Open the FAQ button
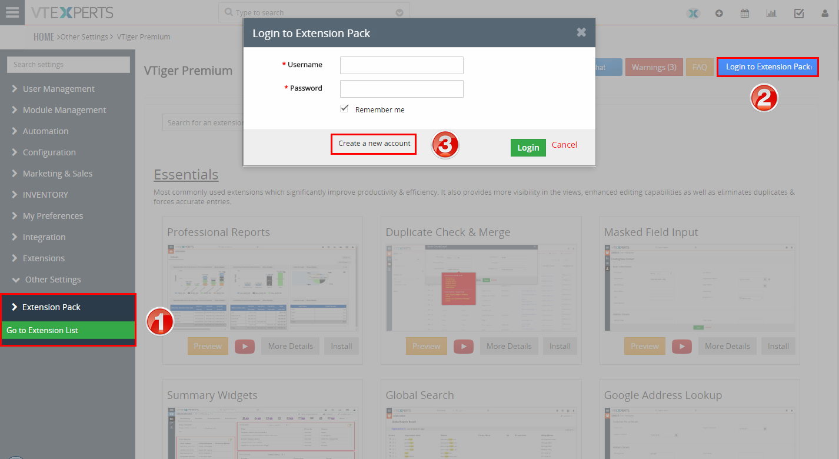The width and height of the screenshot is (839, 459). pyautogui.click(x=700, y=67)
